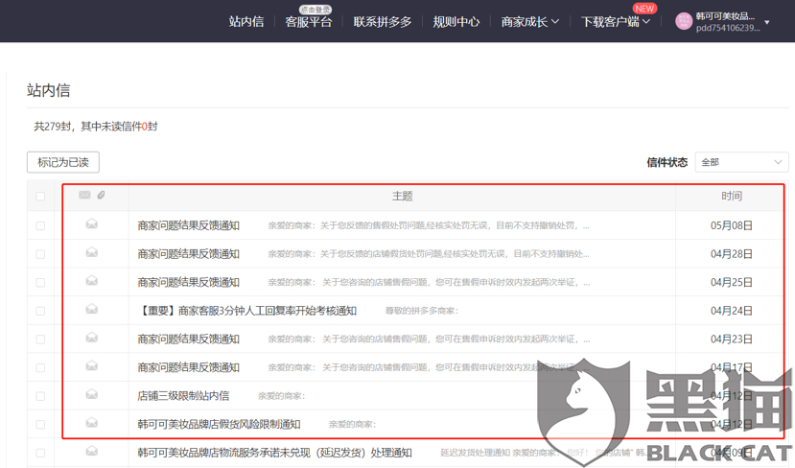The image size is (795, 468).
Task: Expand 下载客户端 dropdown menu
Action: [615, 22]
